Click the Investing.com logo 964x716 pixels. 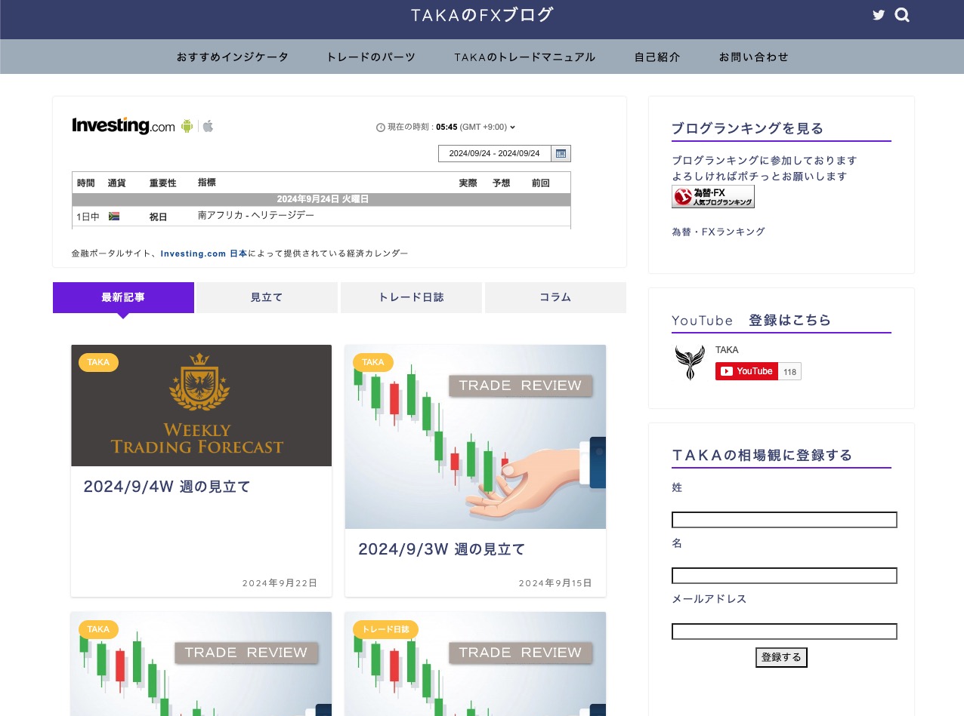tap(123, 126)
